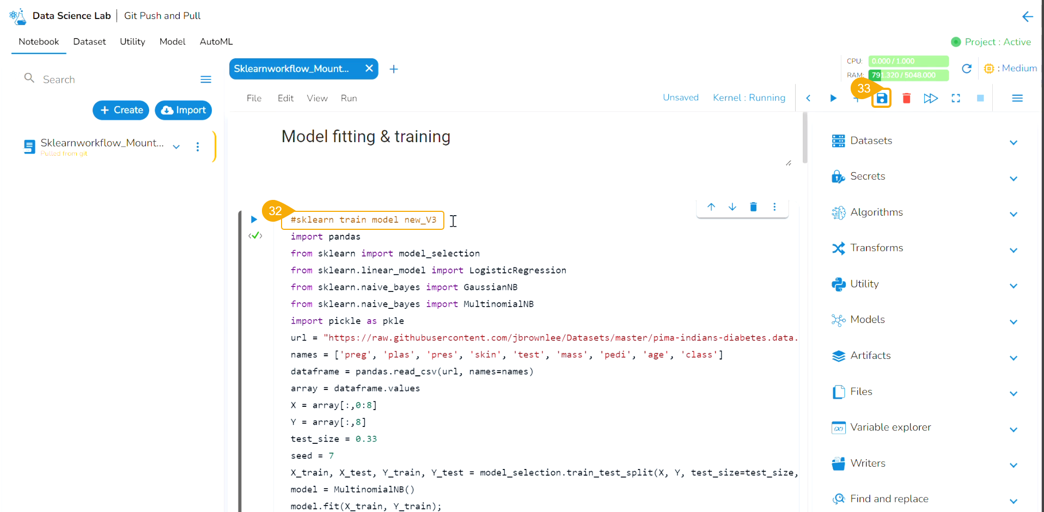Click the Save notebook icon
The image size is (1044, 512).
click(881, 99)
